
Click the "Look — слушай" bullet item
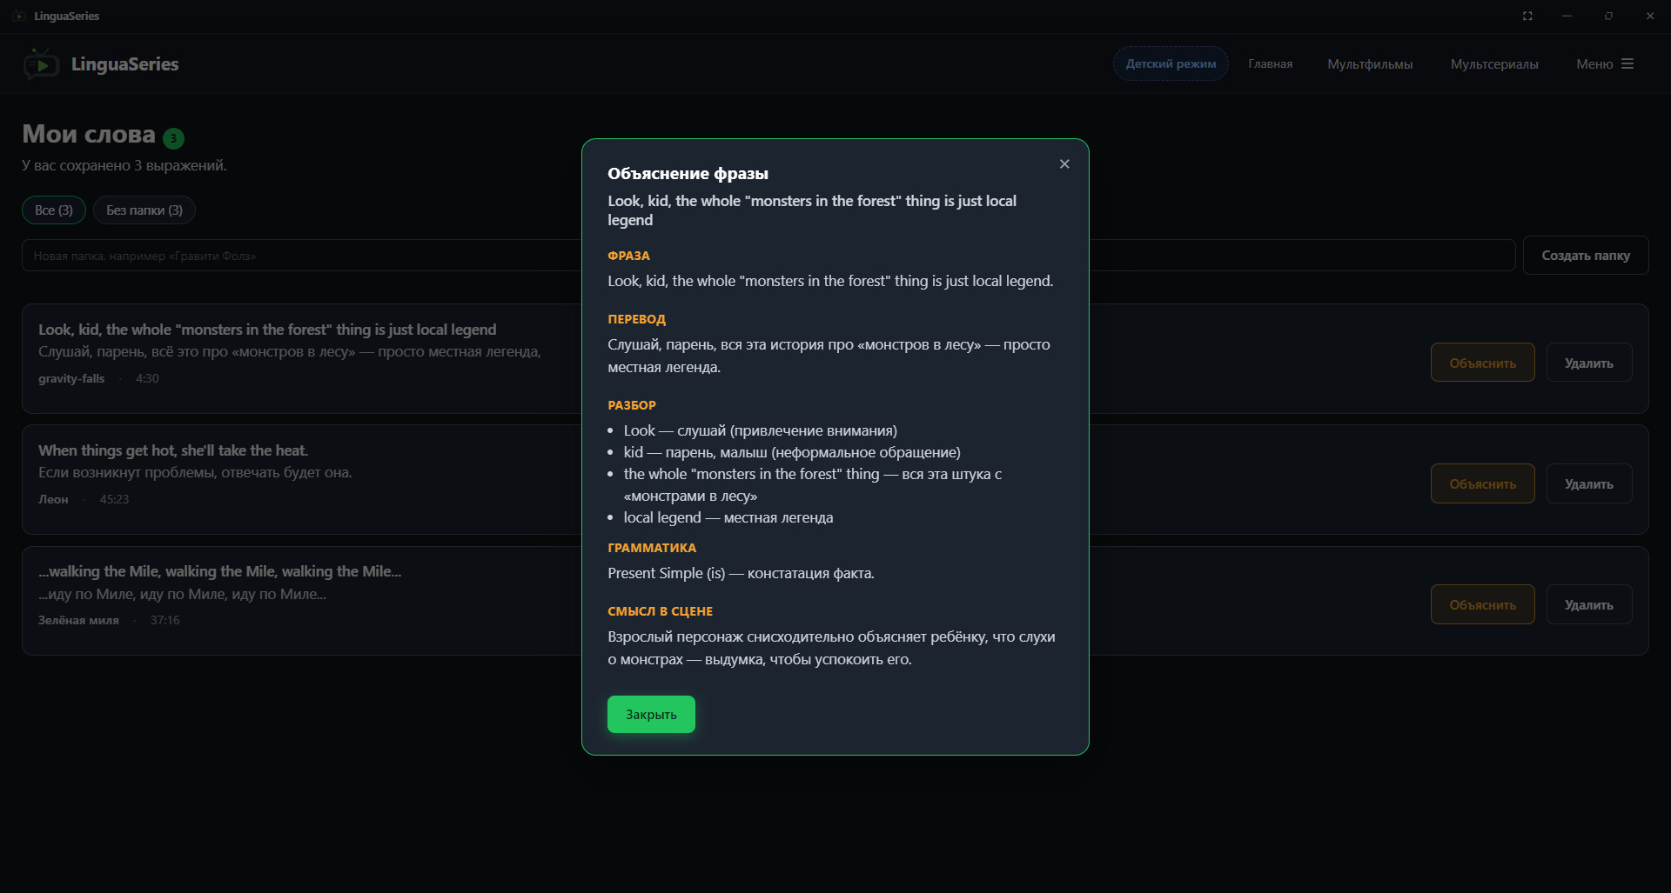tap(761, 430)
